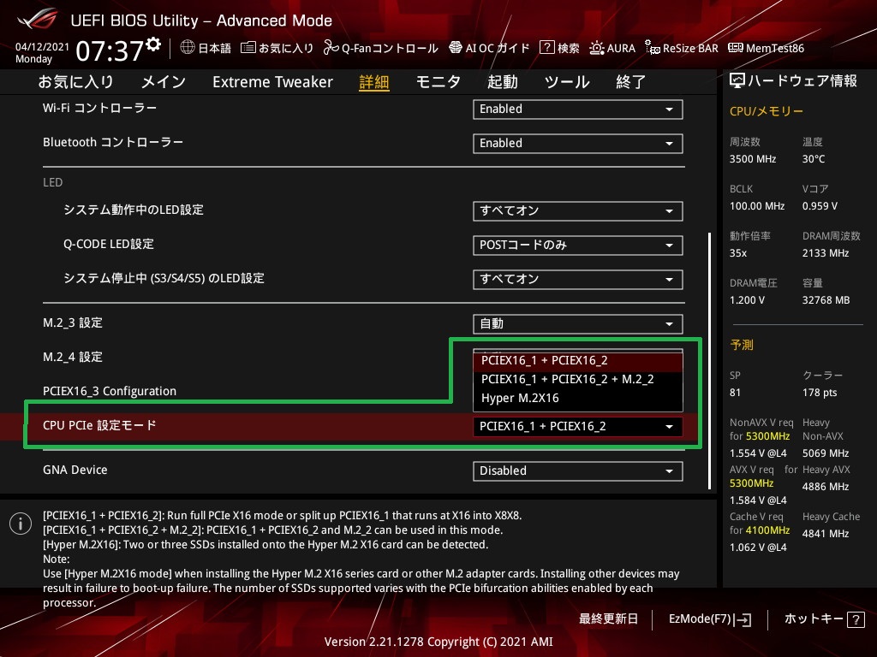877x657 pixels.
Task: Go to 起動 tab
Action: click(x=502, y=82)
